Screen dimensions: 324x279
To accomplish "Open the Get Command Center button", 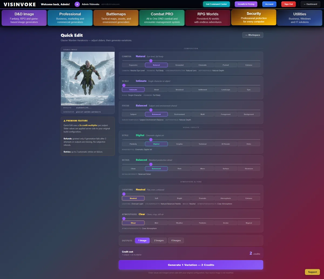I will (x=217, y=4).
